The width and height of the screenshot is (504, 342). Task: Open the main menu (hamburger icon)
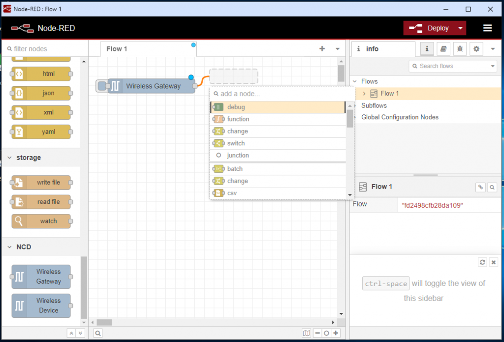pos(488,28)
